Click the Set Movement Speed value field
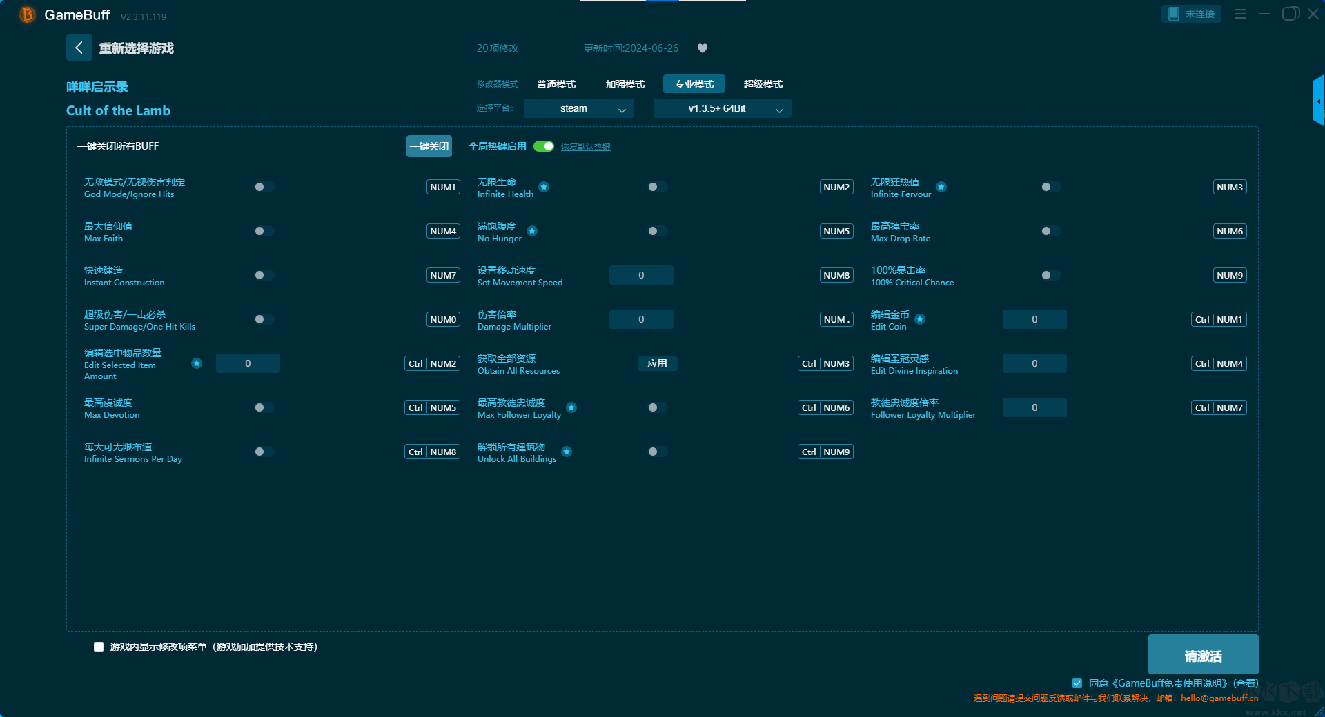Viewport: 1325px width, 717px height. tap(641, 275)
